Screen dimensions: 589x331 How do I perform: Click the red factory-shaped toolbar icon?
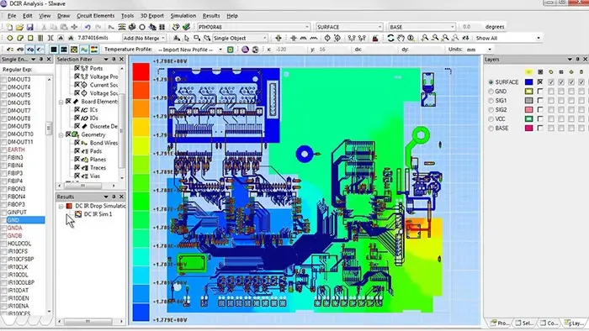(x=375, y=39)
